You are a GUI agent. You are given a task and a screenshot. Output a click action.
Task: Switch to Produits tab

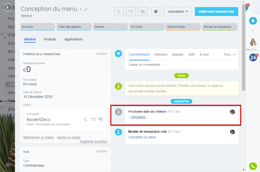(x=50, y=39)
